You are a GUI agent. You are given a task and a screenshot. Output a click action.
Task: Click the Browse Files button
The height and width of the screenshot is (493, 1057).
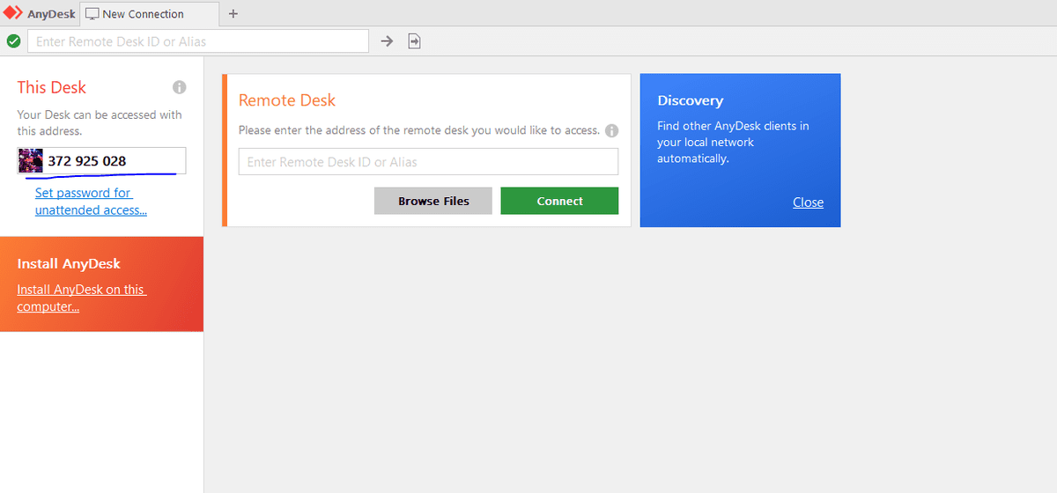433,201
